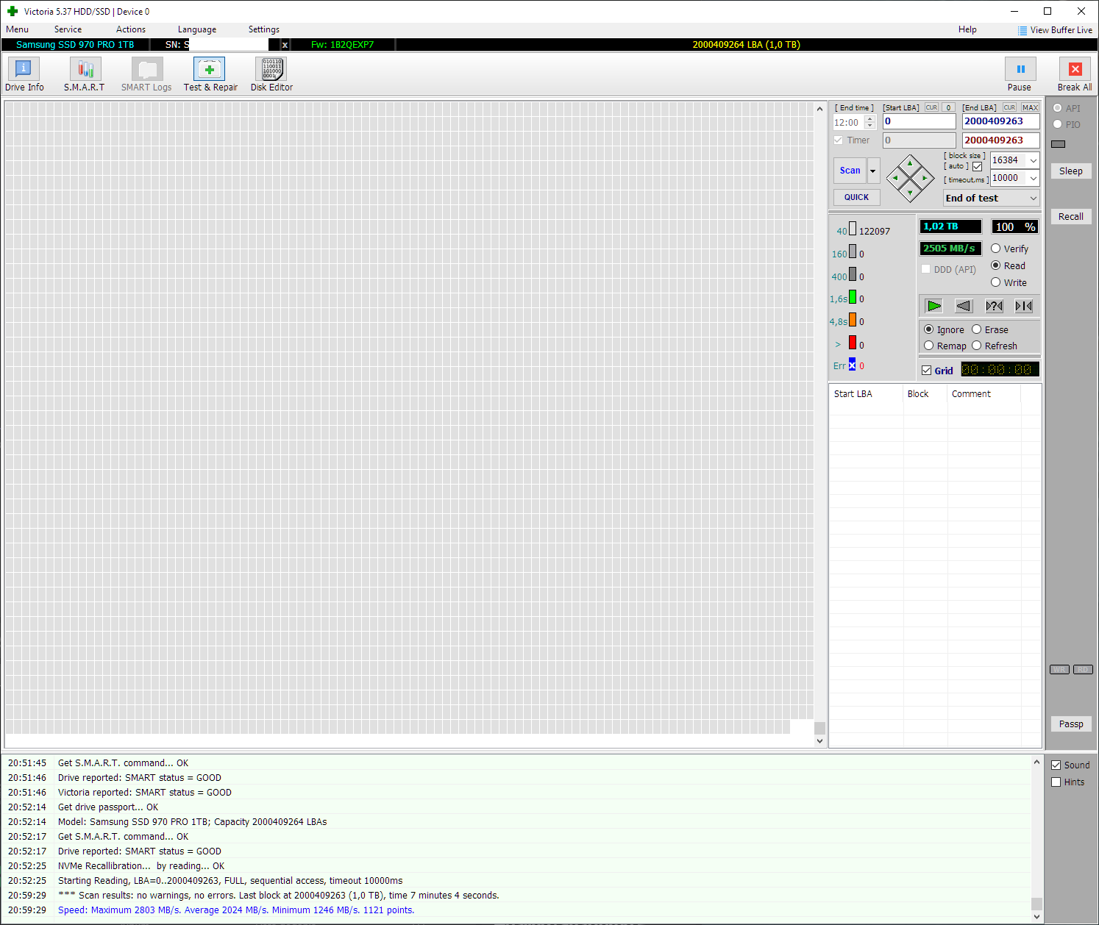Click the Sleep button
Screen dimensions: 1099x925
(1071, 171)
